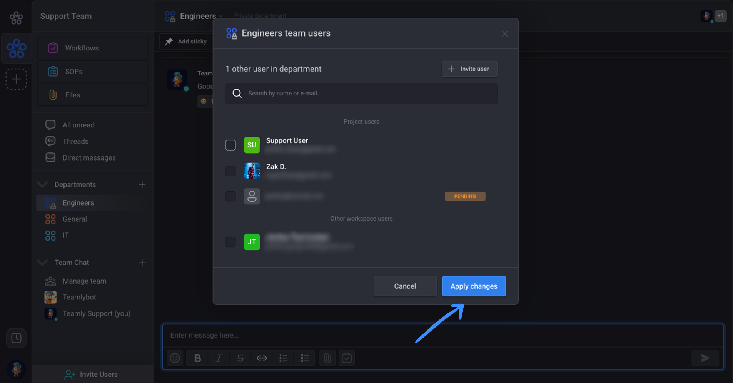Image resolution: width=733 pixels, height=383 pixels.
Task: Click the search magnifier icon
Action: (237, 93)
